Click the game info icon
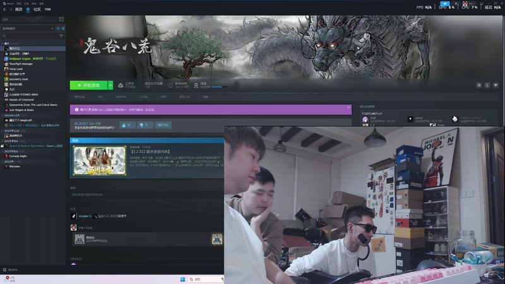Screen dimensions: 505x284 487,85
